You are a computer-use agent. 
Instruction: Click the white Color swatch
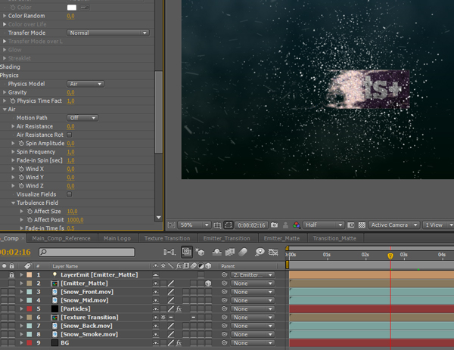72,7
